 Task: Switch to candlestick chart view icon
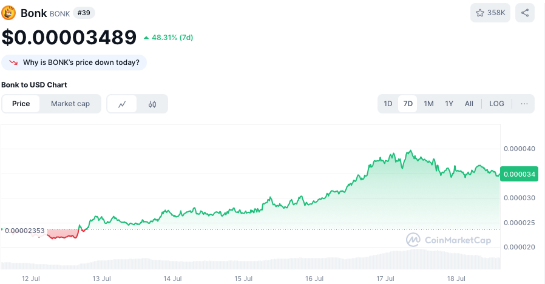(152, 104)
